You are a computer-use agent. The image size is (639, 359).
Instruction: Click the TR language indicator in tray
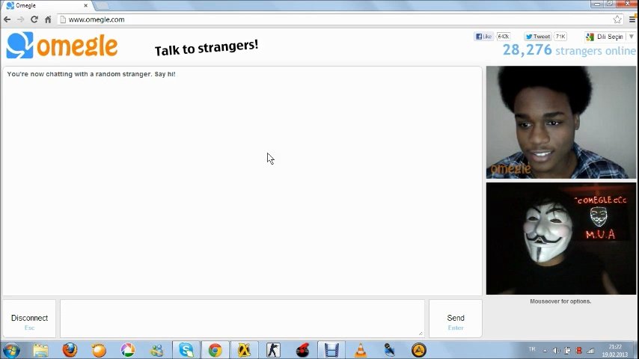pyautogui.click(x=532, y=349)
